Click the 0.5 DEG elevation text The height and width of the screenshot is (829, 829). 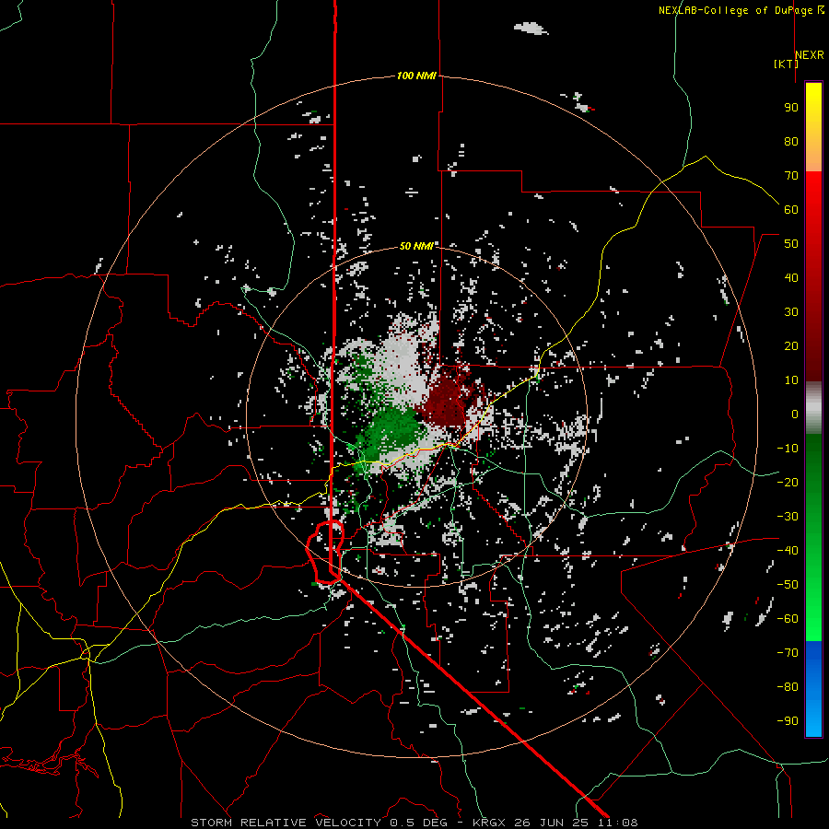tap(419, 823)
